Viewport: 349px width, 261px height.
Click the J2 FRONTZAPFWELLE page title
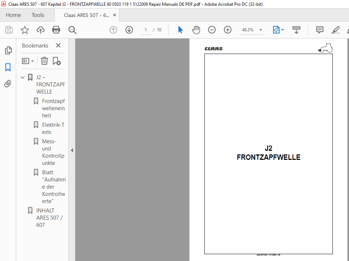pyautogui.click(x=268, y=153)
